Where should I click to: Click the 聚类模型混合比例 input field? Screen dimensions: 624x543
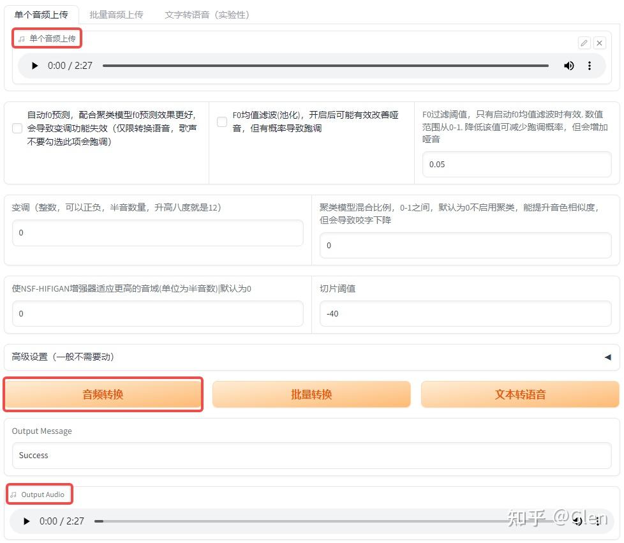pyautogui.click(x=465, y=246)
